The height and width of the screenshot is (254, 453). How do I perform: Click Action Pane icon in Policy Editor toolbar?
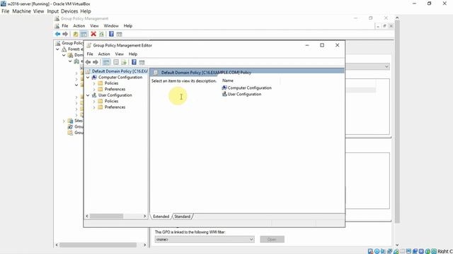pos(142,62)
